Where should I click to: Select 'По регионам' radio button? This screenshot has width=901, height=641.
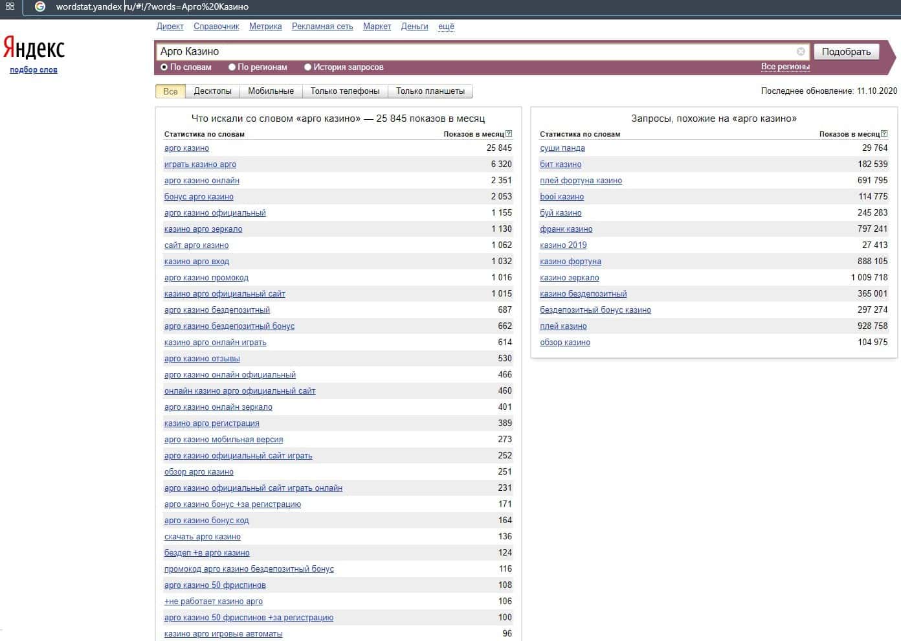click(232, 67)
